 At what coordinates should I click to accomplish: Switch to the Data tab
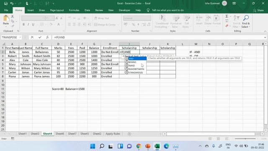point(87,10)
